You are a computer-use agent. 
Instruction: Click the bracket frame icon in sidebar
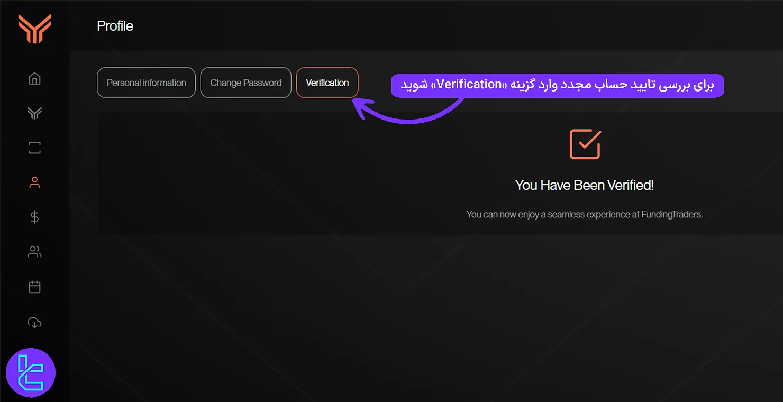tap(34, 148)
